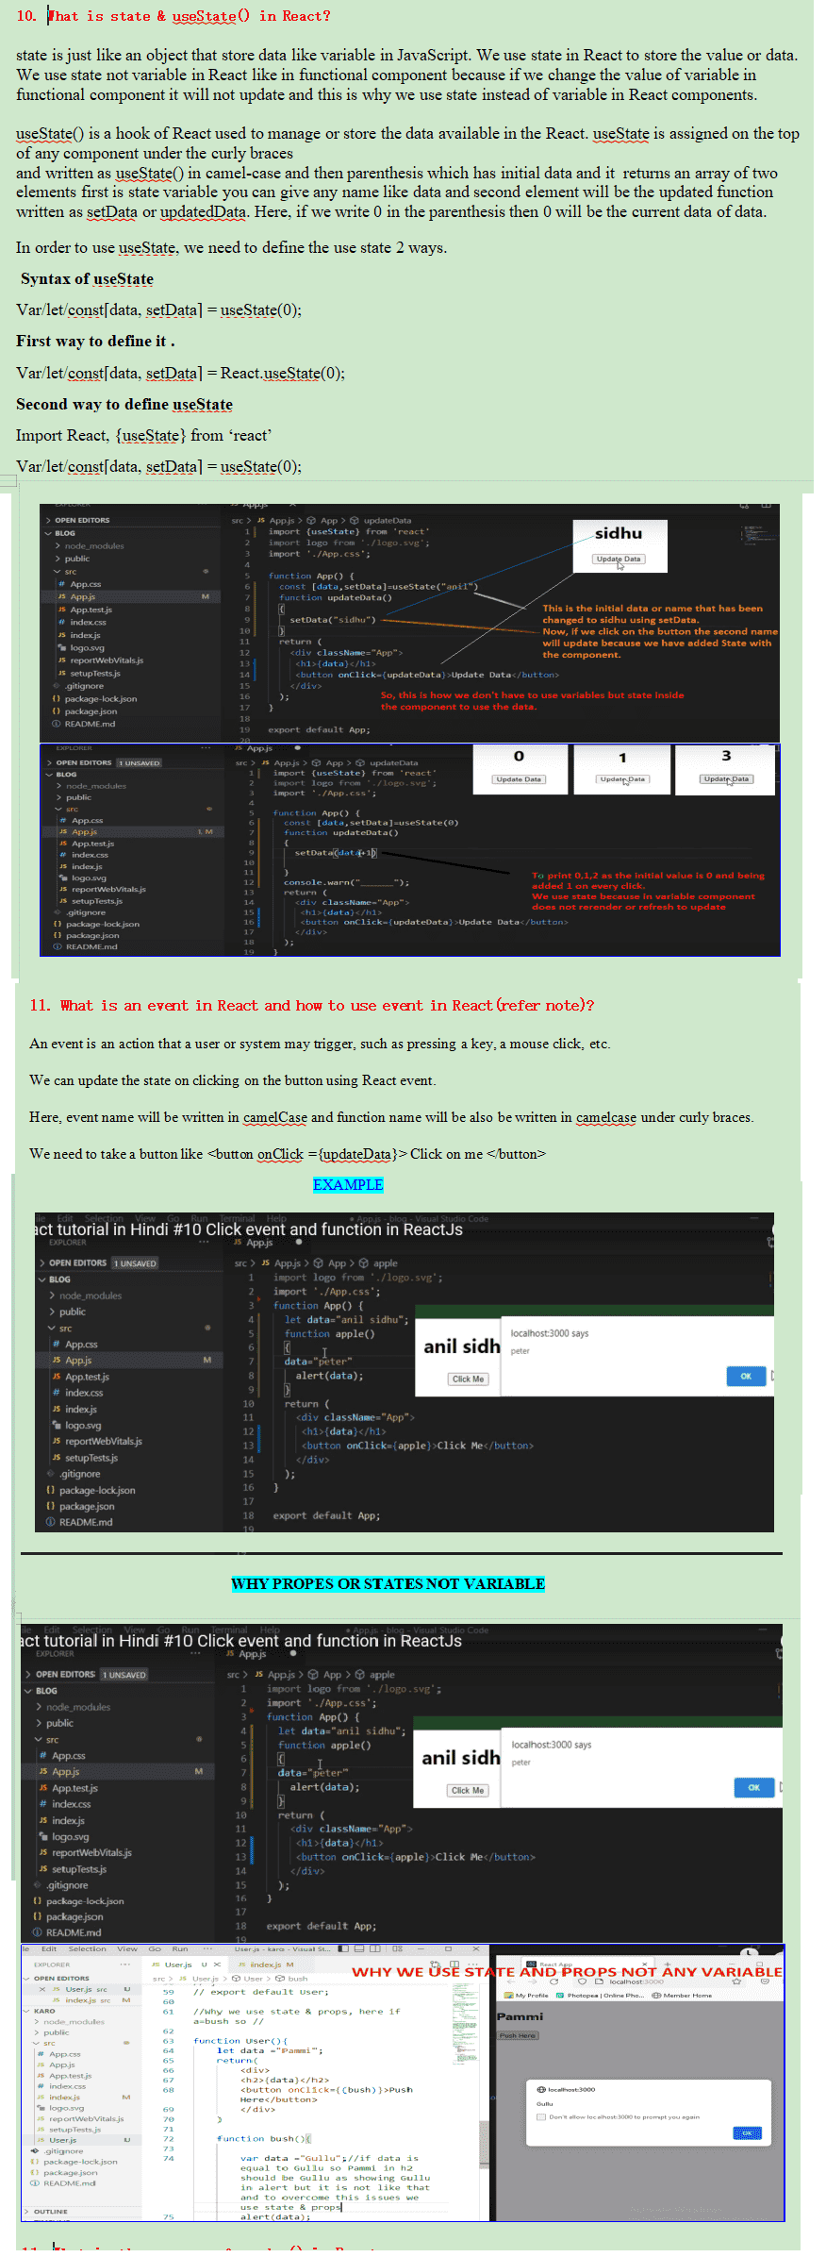The height and width of the screenshot is (2257, 826).
Task: Click OK in the Gullu alert dialog
Action: click(x=747, y=2132)
